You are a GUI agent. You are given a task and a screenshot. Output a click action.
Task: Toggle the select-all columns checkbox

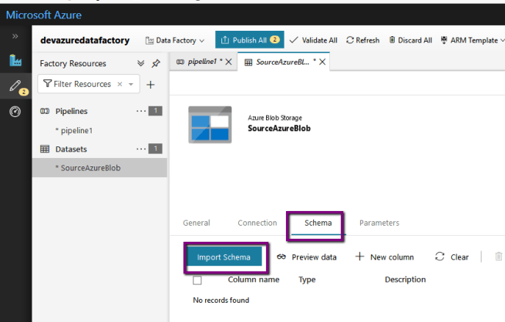(x=197, y=280)
